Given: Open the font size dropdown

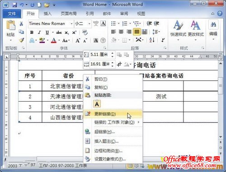Looking at the screenshot, I should click(89, 23).
